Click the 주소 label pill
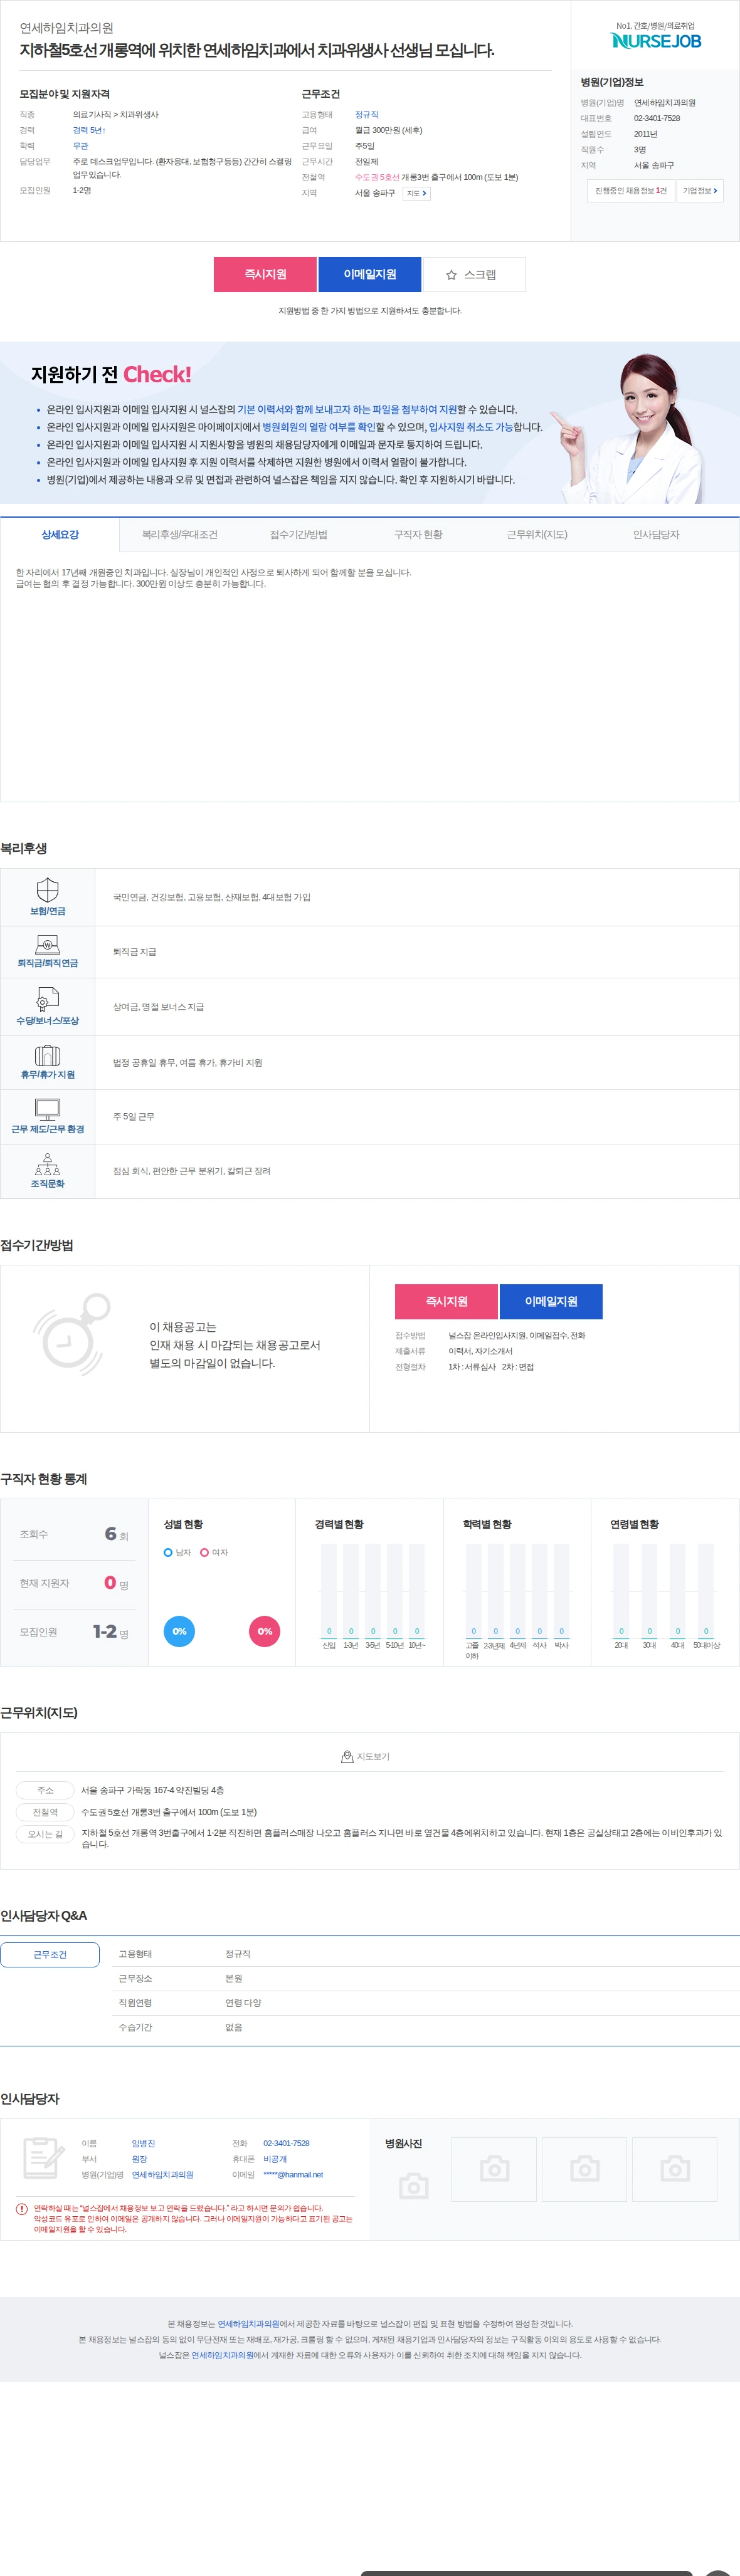 (45, 1790)
